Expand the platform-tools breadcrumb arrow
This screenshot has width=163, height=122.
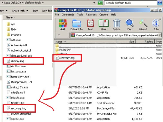point(43,3)
